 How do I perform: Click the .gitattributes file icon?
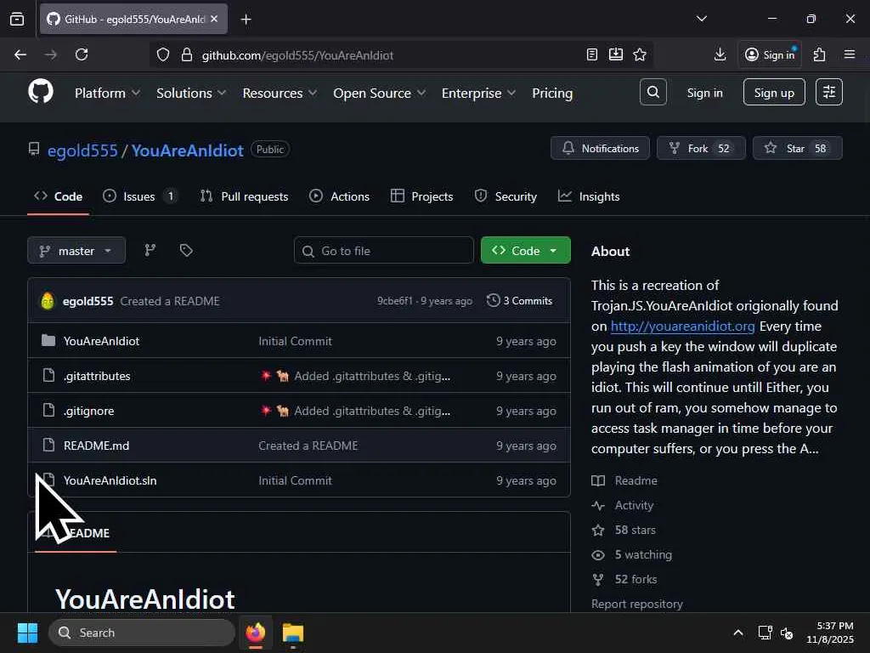pyautogui.click(x=48, y=375)
